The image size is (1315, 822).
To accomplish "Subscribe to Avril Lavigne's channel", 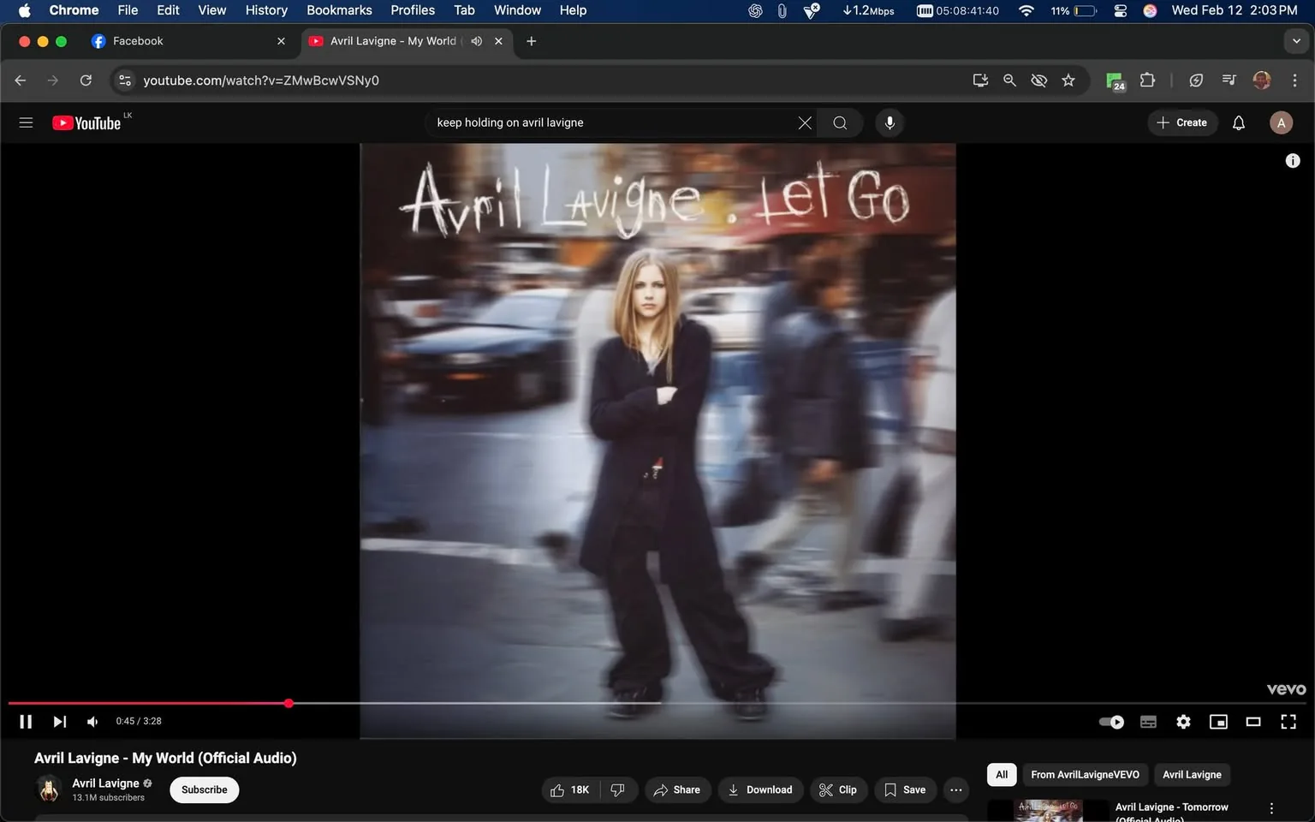I will (x=204, y=789).
